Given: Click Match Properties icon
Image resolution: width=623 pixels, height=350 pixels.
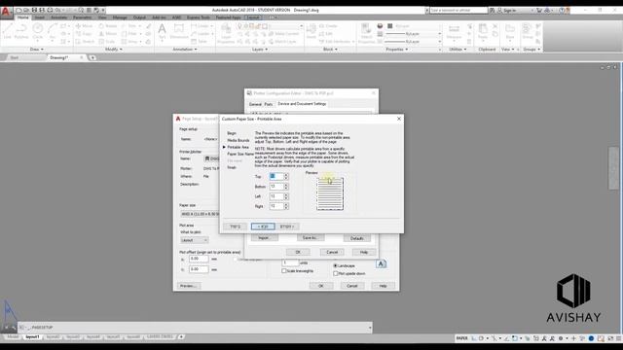Looking at the screenshot, I should pos(366,32).
